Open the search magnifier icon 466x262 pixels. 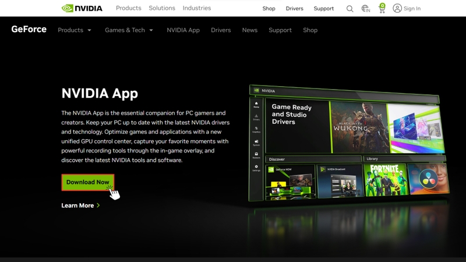click(350, 9)
